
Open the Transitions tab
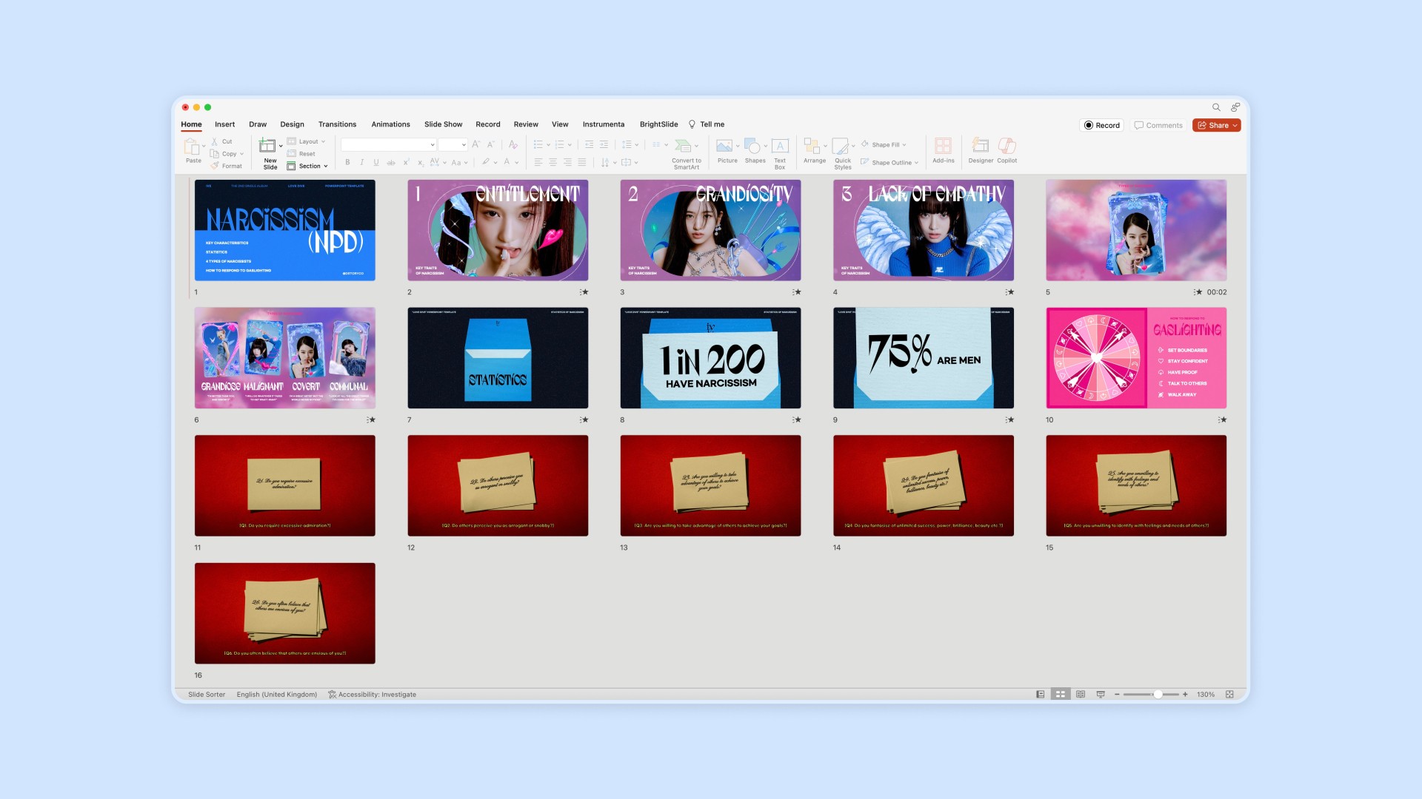coord(337,124)
